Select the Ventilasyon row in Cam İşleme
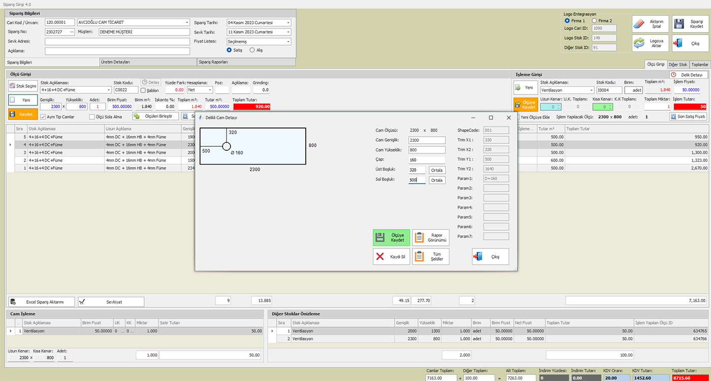Image resolution: width=711 pixels, height=381 pixels. point(136,331)
